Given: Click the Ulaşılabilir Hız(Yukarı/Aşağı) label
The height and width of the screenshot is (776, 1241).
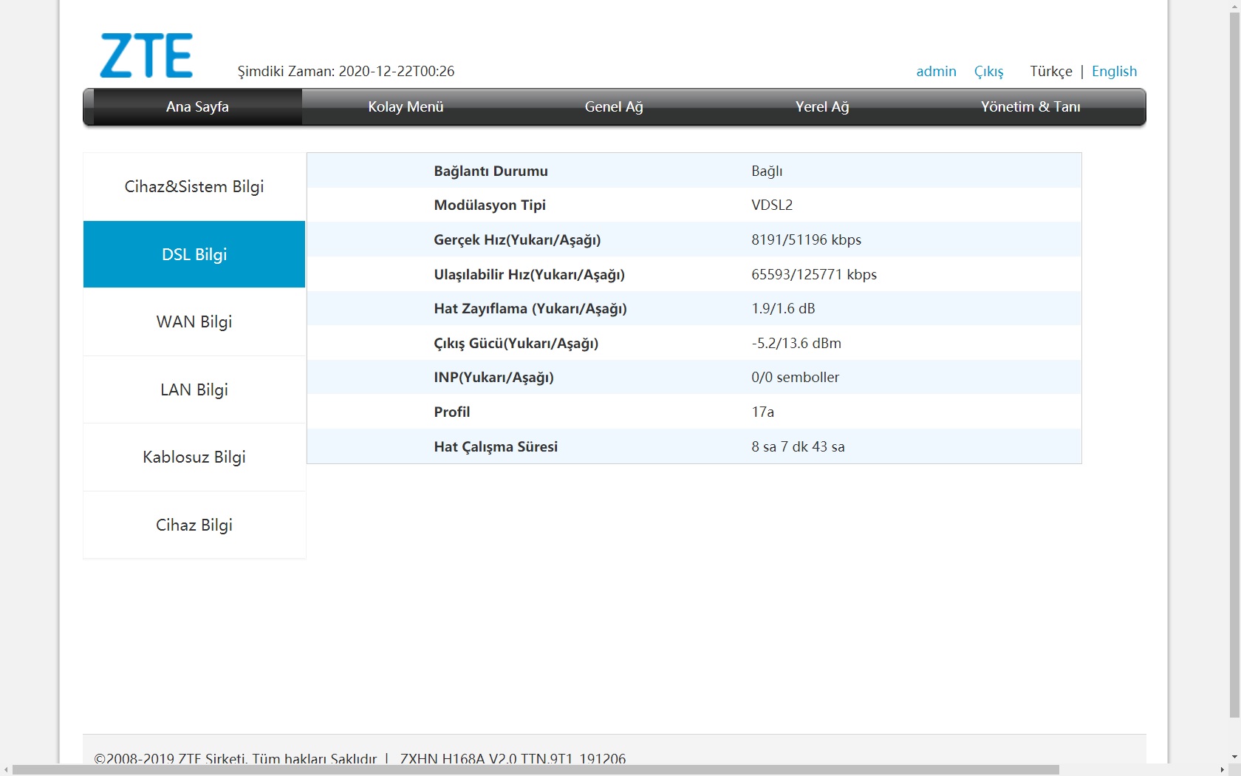Looking at the screenshot, I should pos(529,274).
